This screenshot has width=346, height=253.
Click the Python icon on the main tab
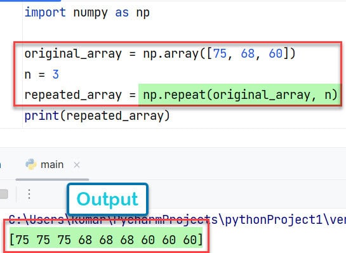pyautogui.click(x=30, y=164)
